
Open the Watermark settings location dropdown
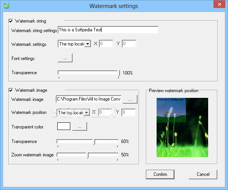[x=88, y=44]
